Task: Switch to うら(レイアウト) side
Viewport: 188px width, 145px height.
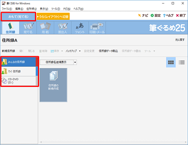Action: 53,16
